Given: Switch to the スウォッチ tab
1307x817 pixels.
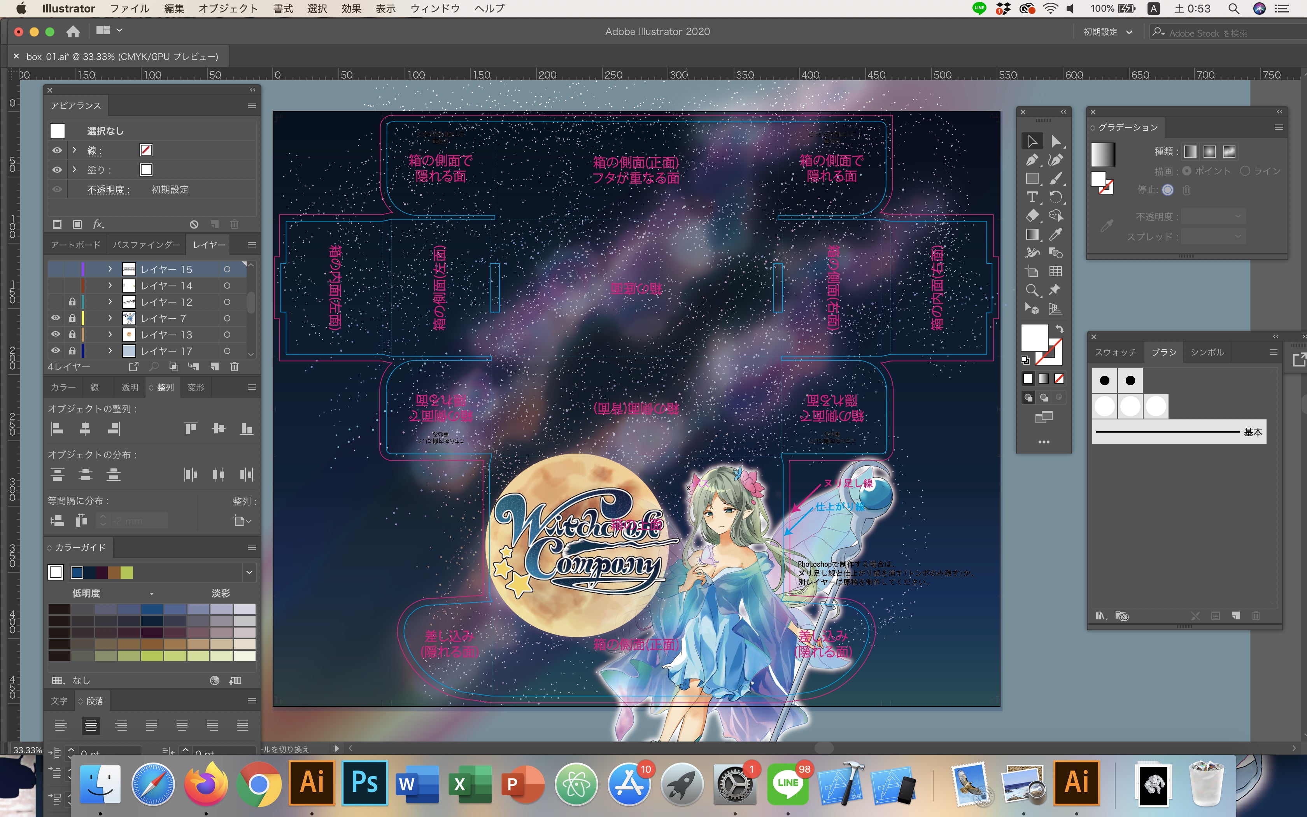Looking at the screenshot, I should [x=1115, y=352].
